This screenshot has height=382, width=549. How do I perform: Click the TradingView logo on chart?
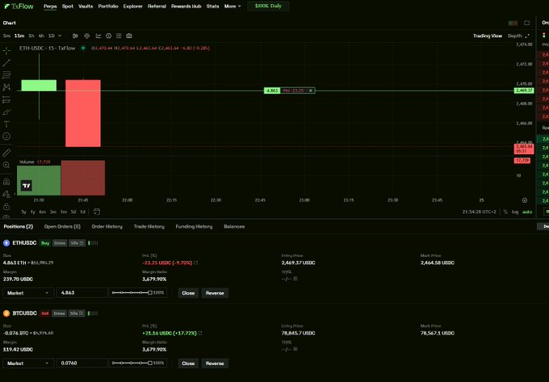pyautogui.click(x=27, y=186)
